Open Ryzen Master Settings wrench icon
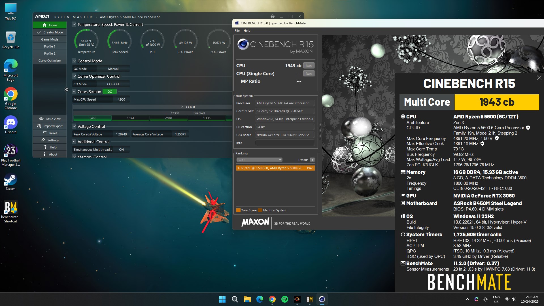This screenshot has height=306, width=544. (43, 140)
